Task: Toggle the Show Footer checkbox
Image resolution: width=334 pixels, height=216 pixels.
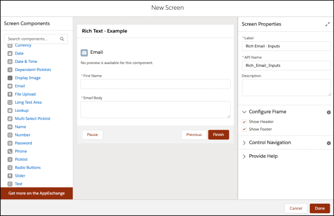Action: pos(245,129)
